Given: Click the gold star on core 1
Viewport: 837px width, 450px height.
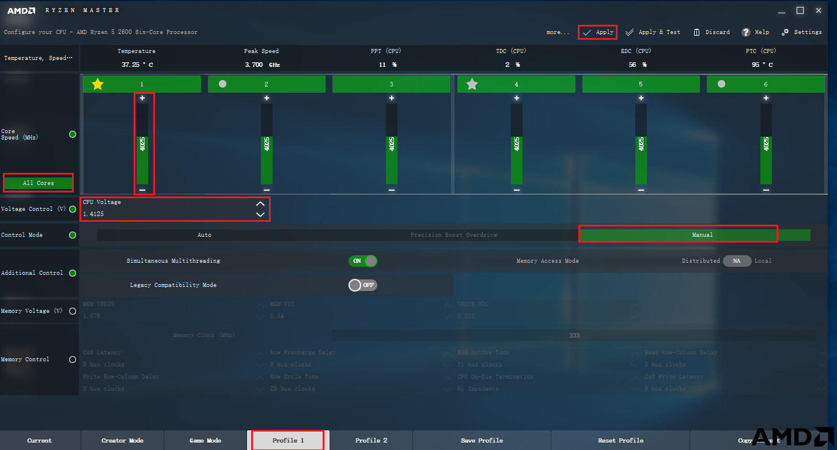Looking at the screenshot, I should click(97, 84).
